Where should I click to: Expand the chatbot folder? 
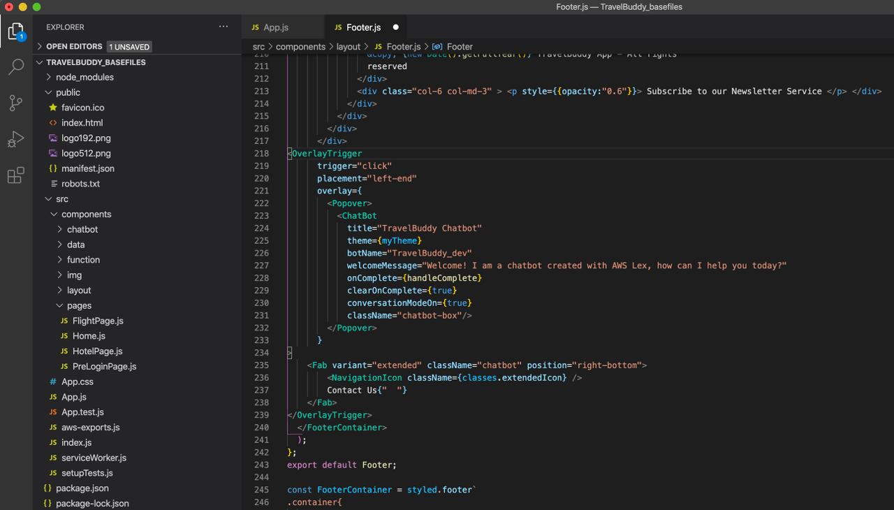click(82, 229)
